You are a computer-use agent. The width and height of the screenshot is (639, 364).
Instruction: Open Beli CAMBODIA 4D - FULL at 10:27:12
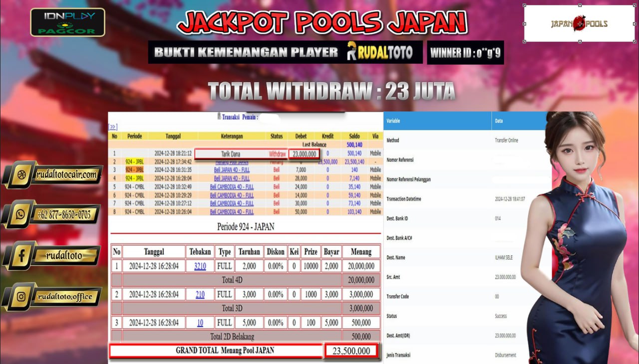(x=232, y=203)
